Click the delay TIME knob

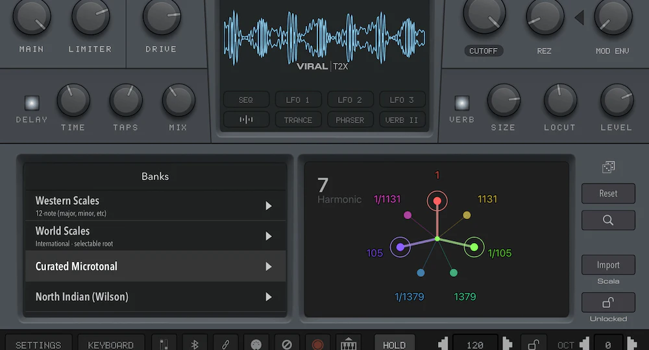pyautogui.click(x=73, y=100)
